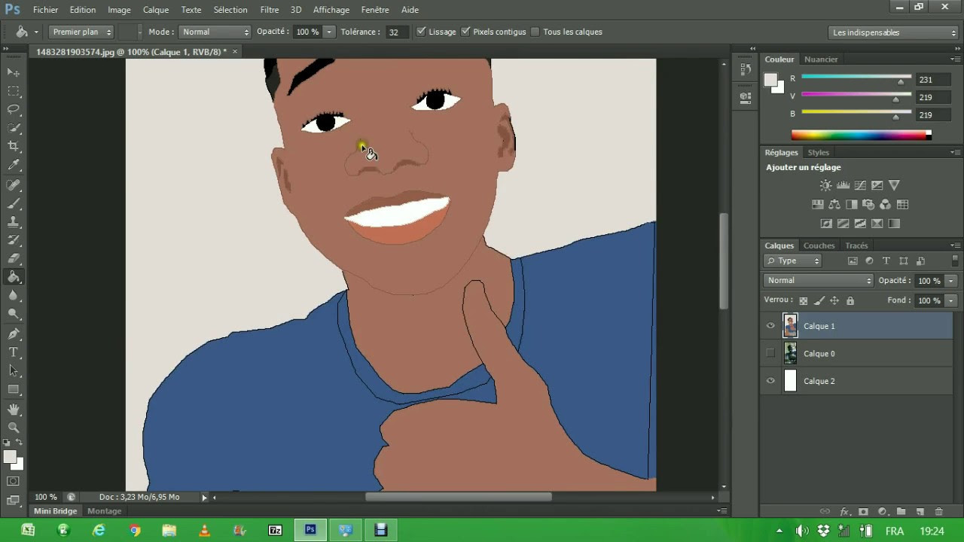Open the Filtre menu
The height and width of the screenshot is (542, 964).
coord(270,10)
